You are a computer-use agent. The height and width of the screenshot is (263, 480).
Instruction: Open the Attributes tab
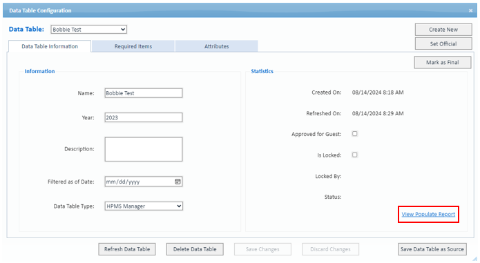[216, 46]
